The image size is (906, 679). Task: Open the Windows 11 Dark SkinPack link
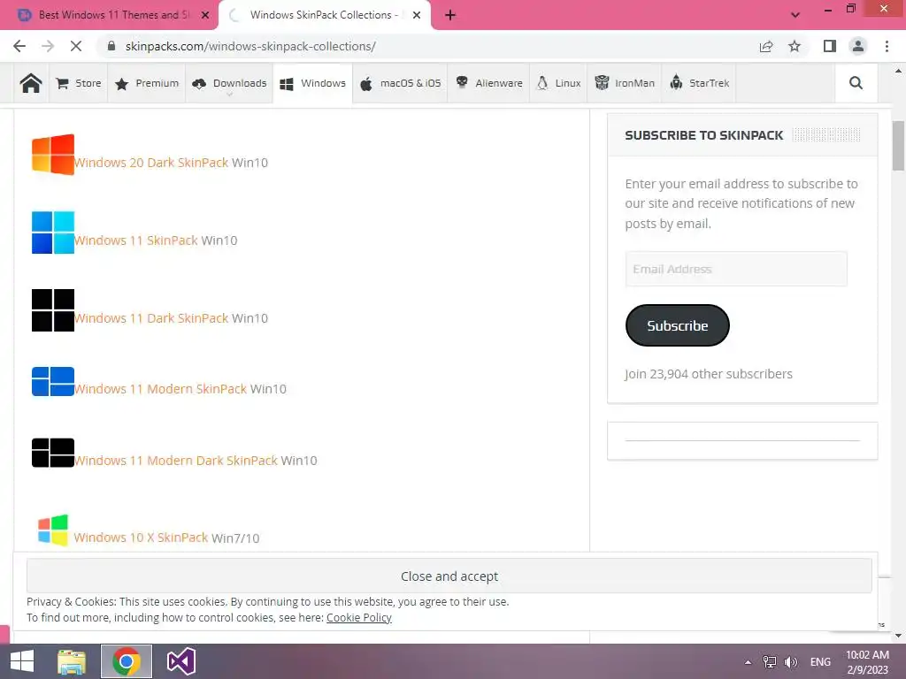tap(151, 318)
